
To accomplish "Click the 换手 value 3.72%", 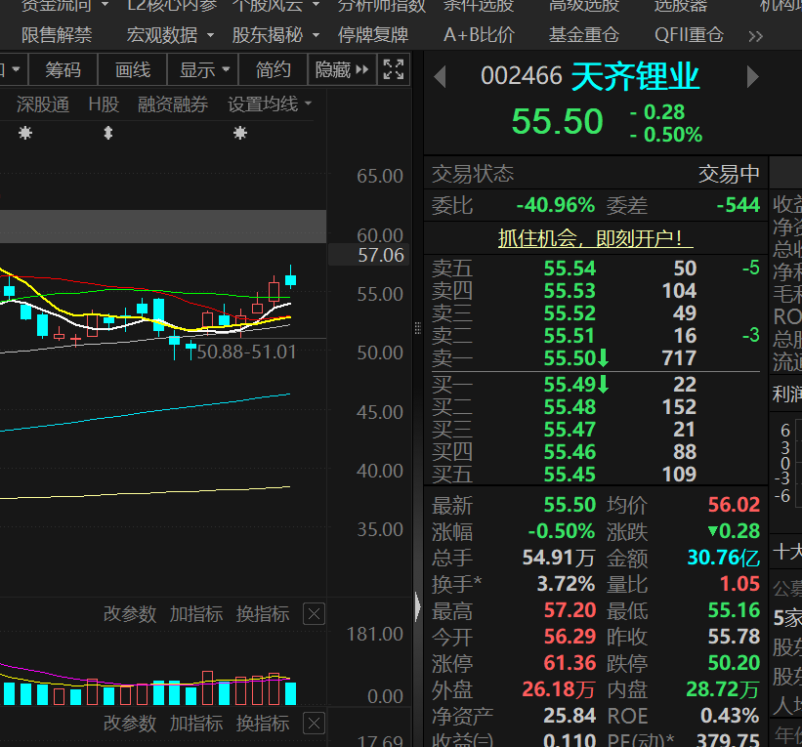I will click(x=566, y=583).
